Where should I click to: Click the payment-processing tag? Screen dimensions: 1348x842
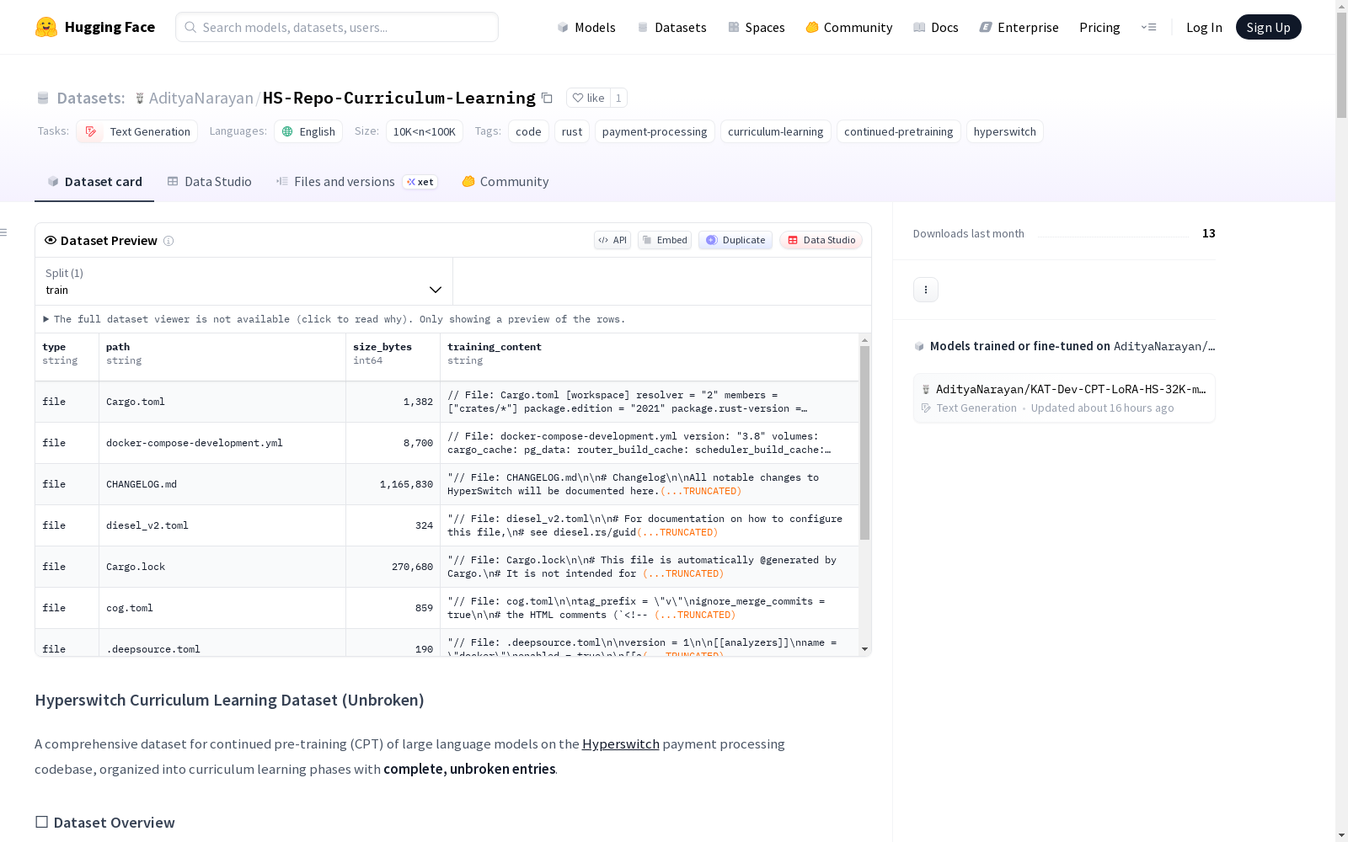click(655, 131)
